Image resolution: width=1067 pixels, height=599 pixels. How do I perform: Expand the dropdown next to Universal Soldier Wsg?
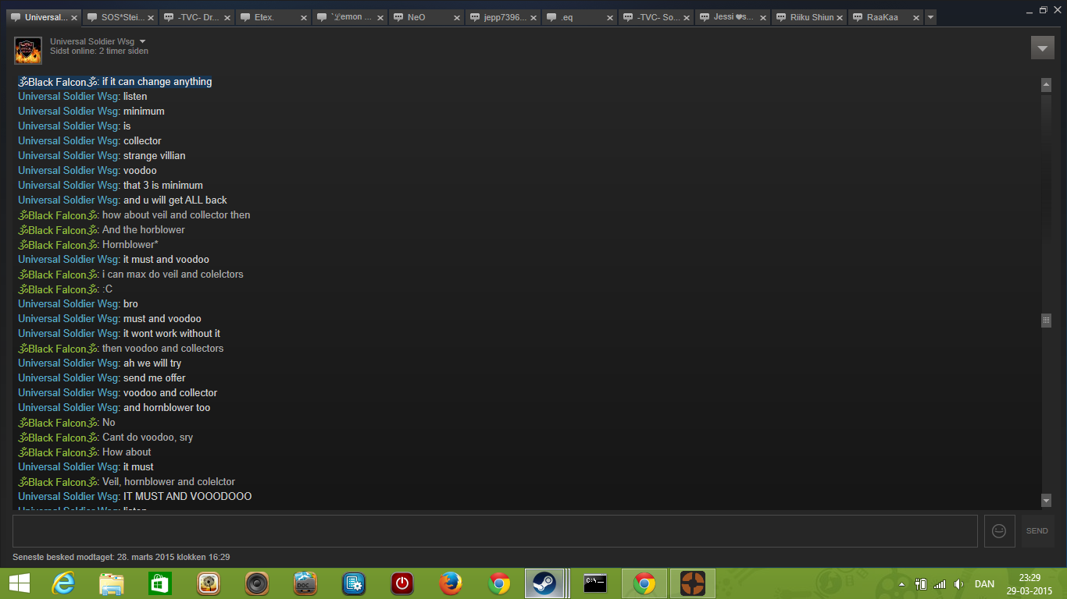tap(143, 41)
